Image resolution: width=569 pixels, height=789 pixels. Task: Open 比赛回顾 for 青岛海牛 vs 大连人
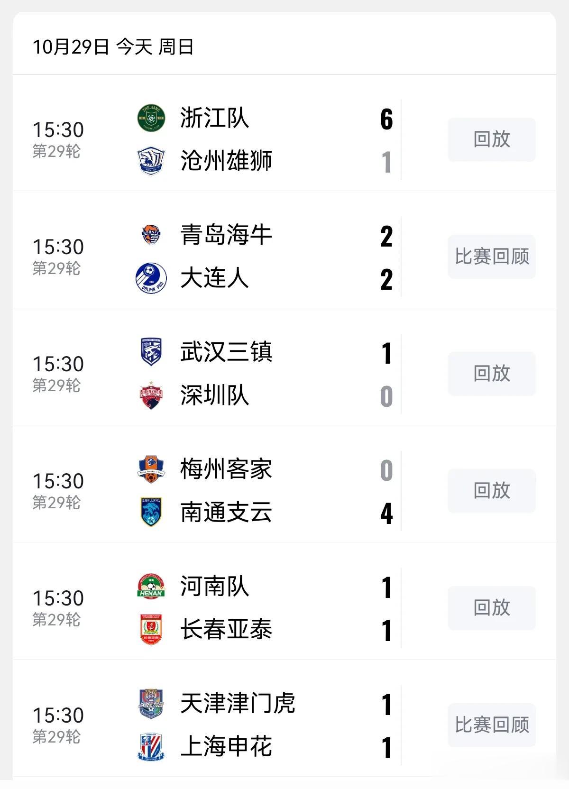click(492, 257)
